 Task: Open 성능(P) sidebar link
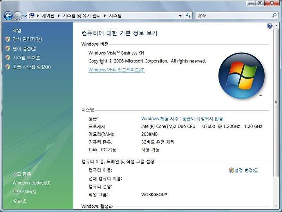click(x=20, y=201)
